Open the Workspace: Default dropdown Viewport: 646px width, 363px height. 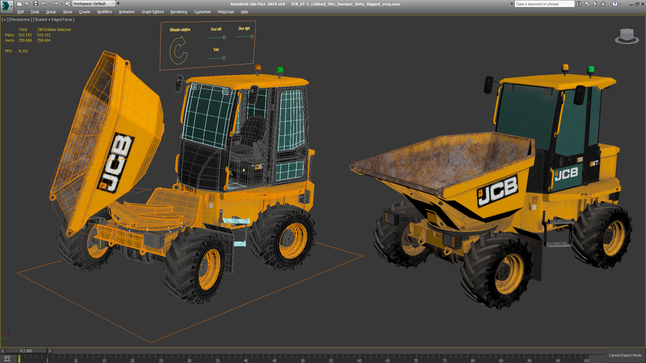point(94,4)
